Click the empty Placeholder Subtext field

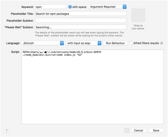[81, 21]
